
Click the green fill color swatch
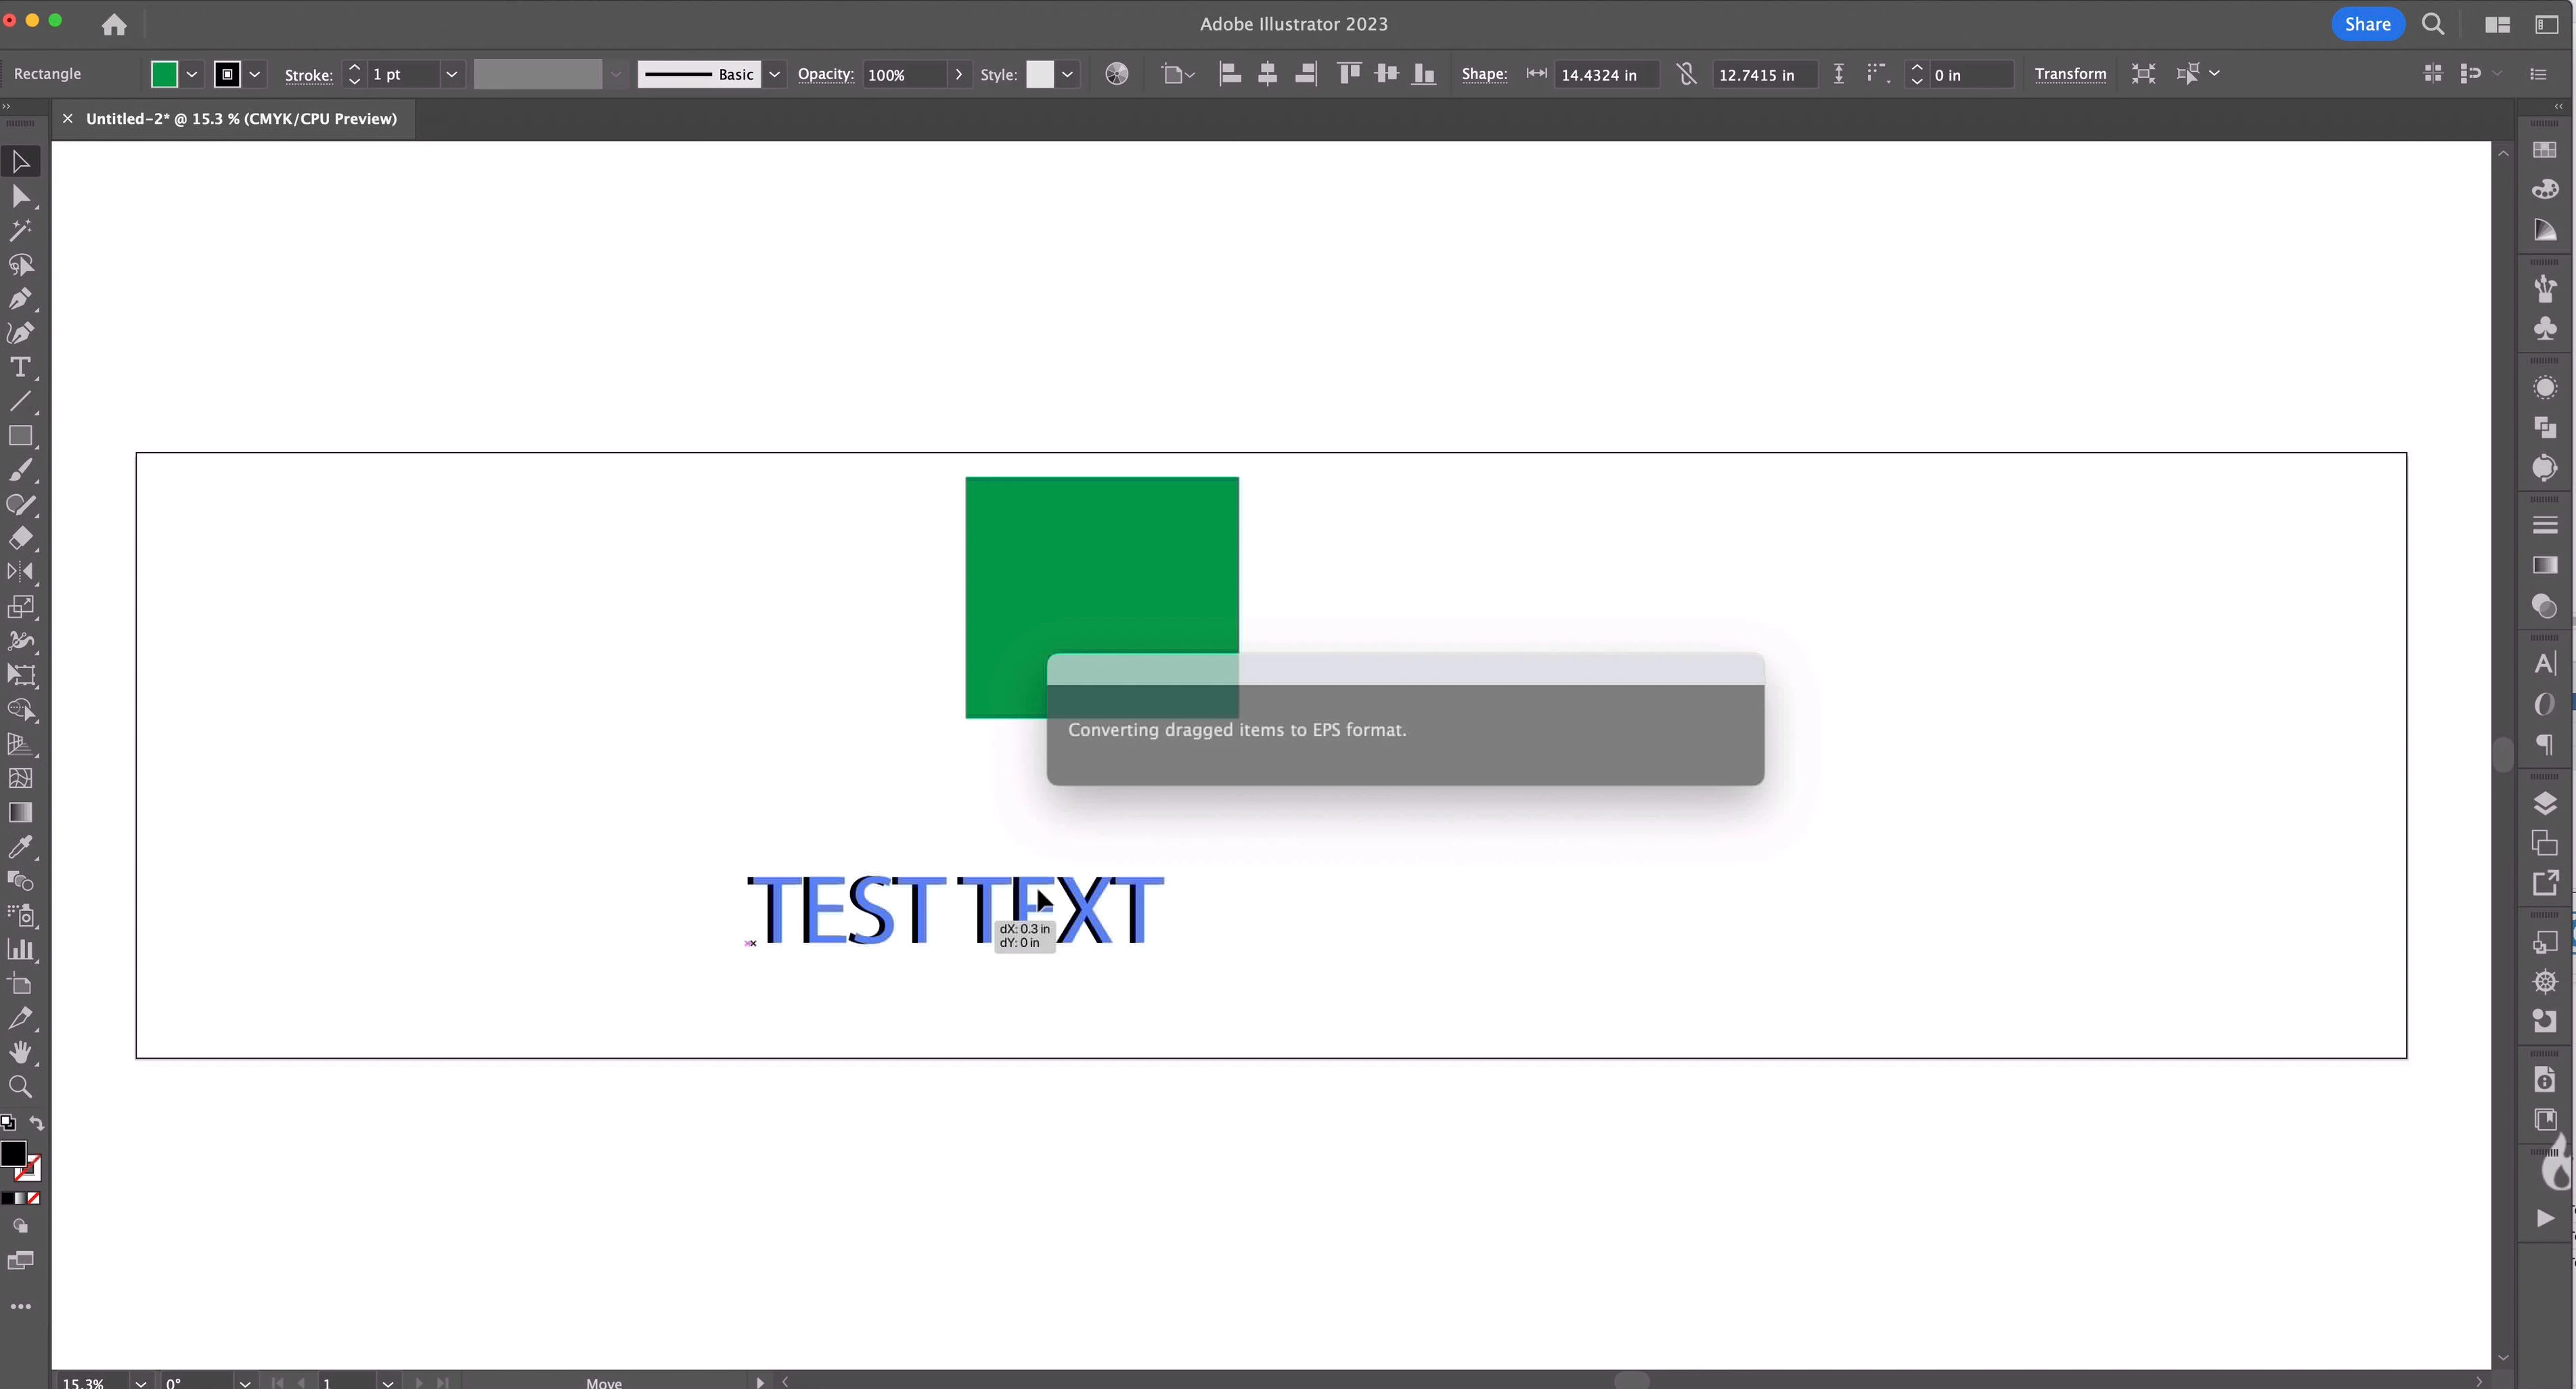164,74
